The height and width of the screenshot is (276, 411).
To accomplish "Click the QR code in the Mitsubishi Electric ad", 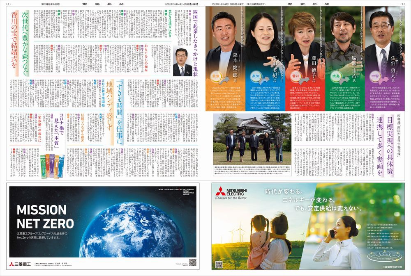I will click(x=219, y=264).
